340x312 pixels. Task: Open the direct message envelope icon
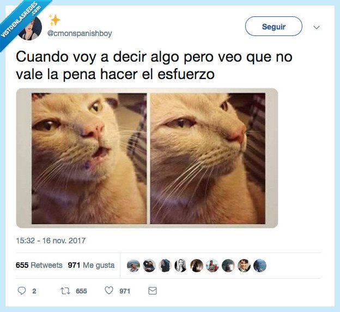153,291
